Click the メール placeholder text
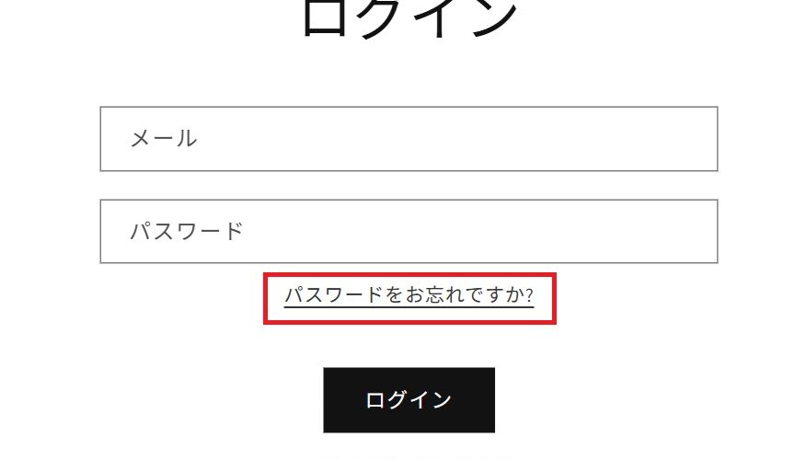 (x=164, y=139)
